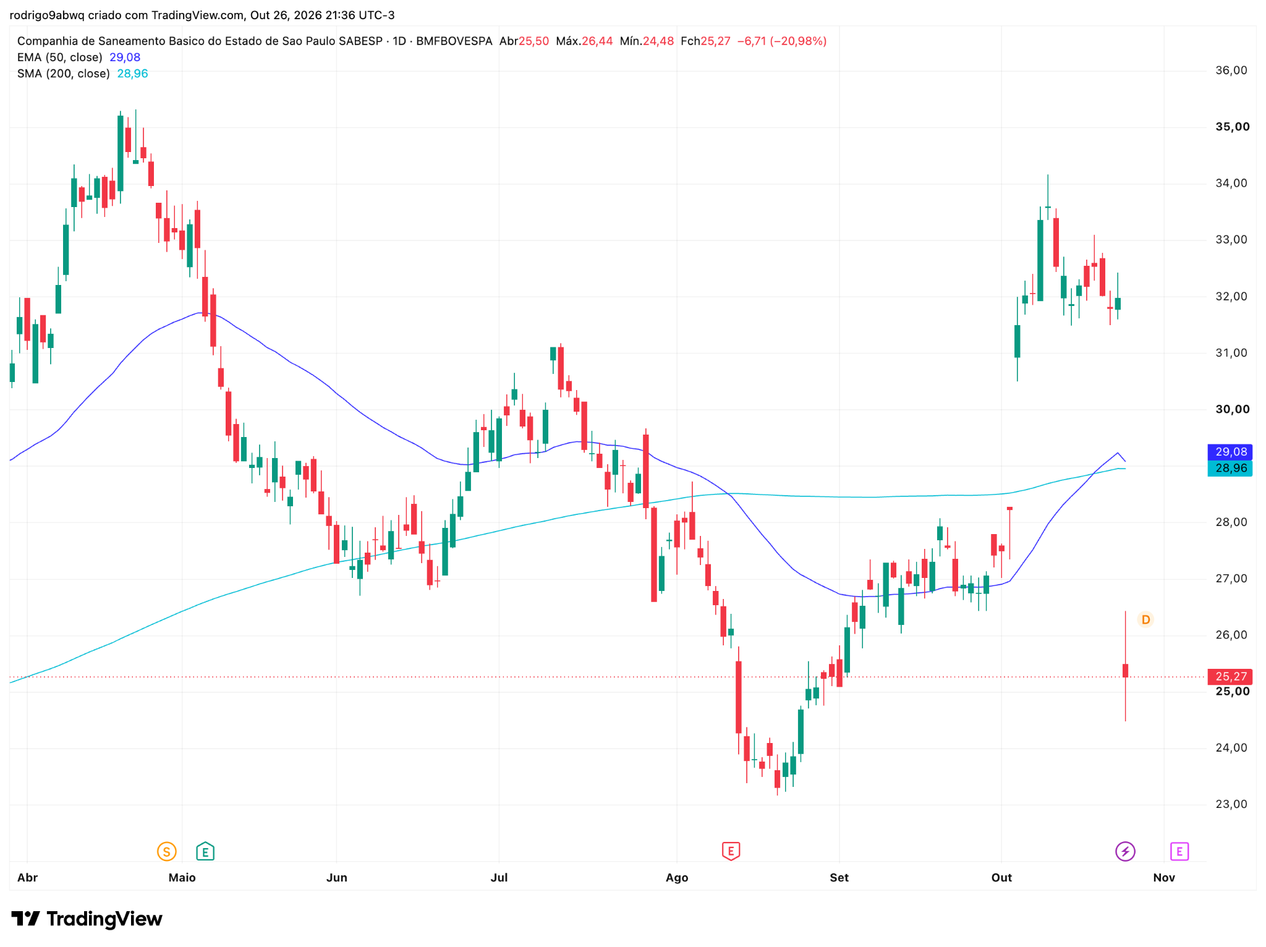Click the Abr25,50 open value
Screen dimensions: 1266x947
tap(524, 41)
